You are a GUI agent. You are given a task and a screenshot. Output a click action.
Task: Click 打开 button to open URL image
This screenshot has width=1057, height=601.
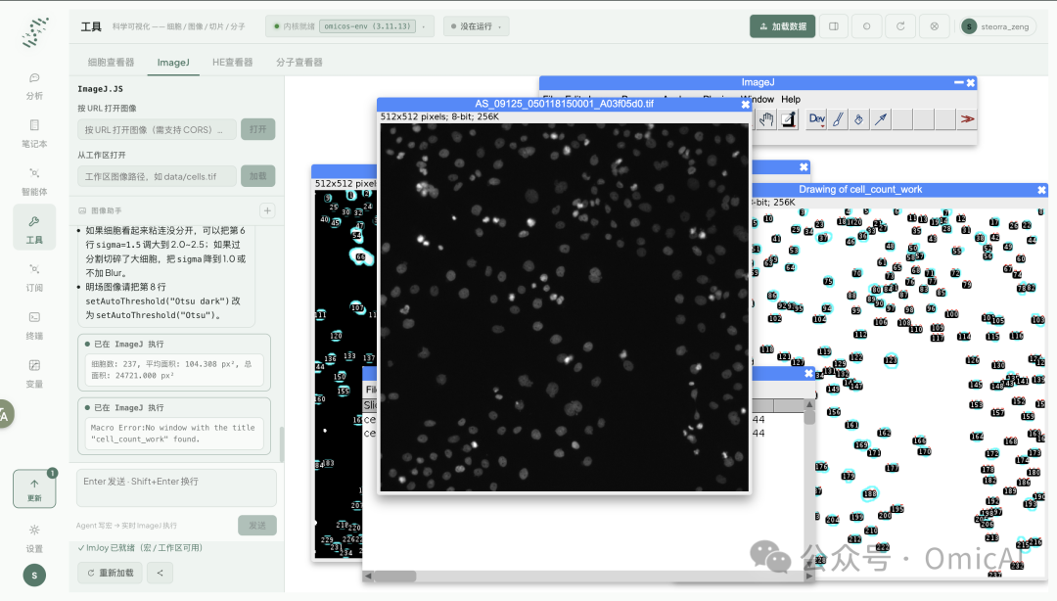pyautogui.click(x=258, y=129)
